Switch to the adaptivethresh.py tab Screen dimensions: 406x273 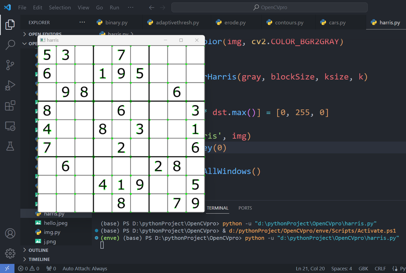pyautogui.click(x=177, y=22)
